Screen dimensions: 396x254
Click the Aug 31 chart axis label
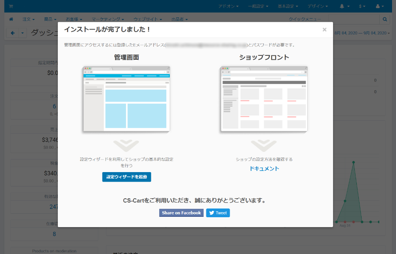click(x=345, y=226)
